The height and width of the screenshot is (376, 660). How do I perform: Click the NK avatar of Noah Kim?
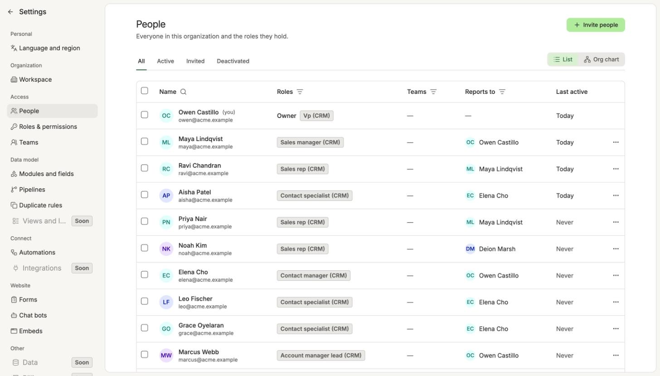(166, 249)
